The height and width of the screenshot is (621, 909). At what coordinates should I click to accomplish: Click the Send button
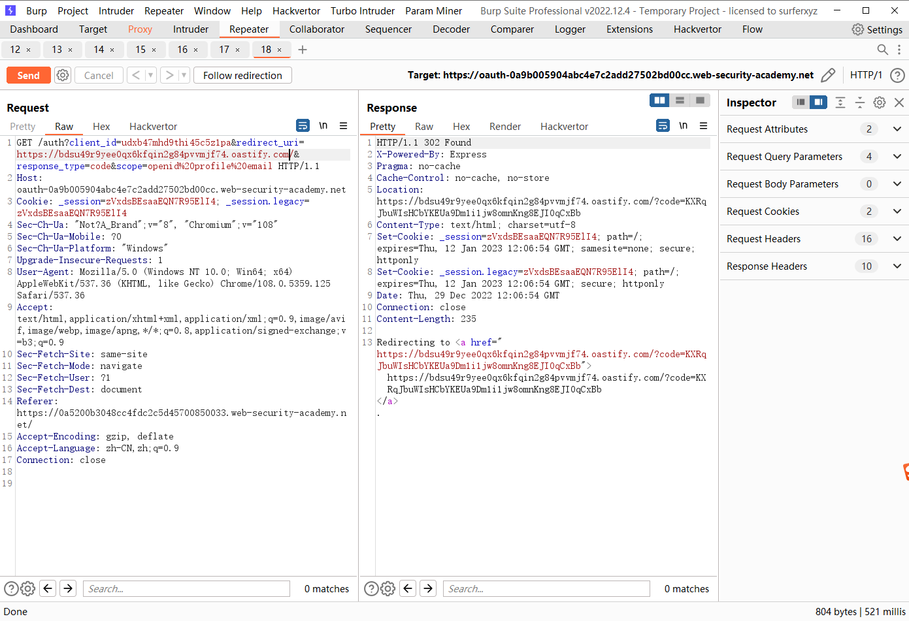point(29,75)
